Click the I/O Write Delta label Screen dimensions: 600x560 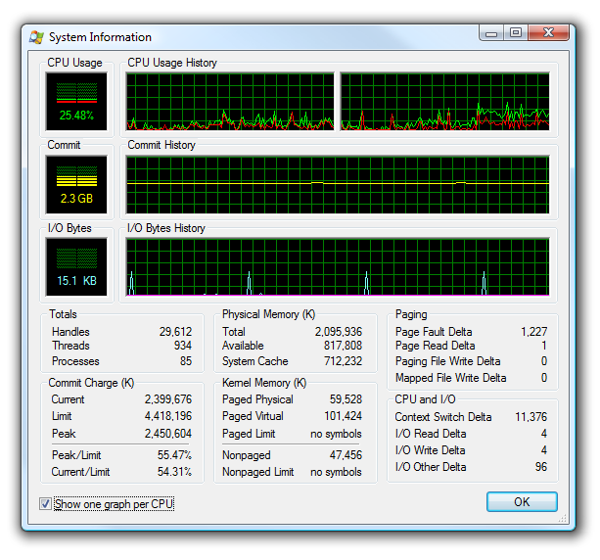click(x=430, y=450)
